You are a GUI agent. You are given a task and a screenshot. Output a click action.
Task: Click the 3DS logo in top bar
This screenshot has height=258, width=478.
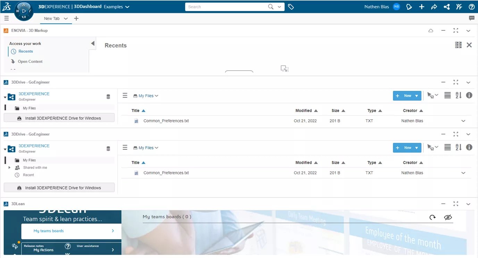7,7
